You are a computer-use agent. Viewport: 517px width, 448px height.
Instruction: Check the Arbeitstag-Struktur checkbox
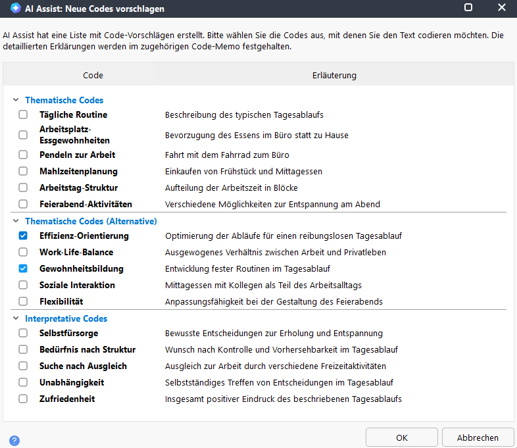23,187
